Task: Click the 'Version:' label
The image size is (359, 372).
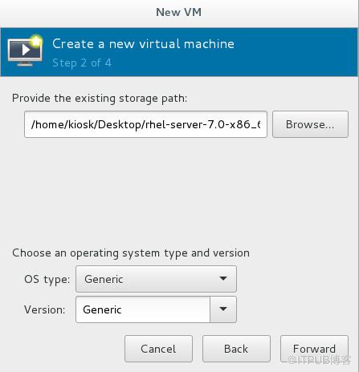Action: pyautogui.click(x=44, y=309)
